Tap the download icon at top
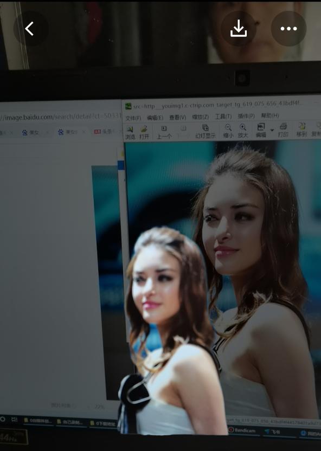Image resolution: width=321 pixels, height=451 pixels. (239, 29)
